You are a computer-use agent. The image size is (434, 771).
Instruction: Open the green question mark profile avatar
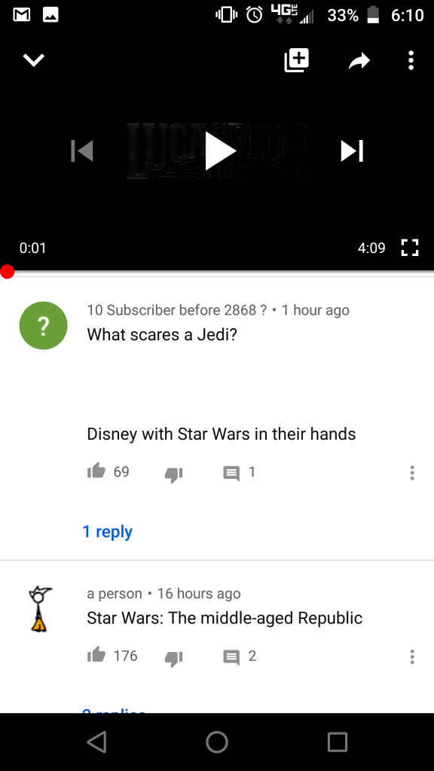(x=43, y=325)
